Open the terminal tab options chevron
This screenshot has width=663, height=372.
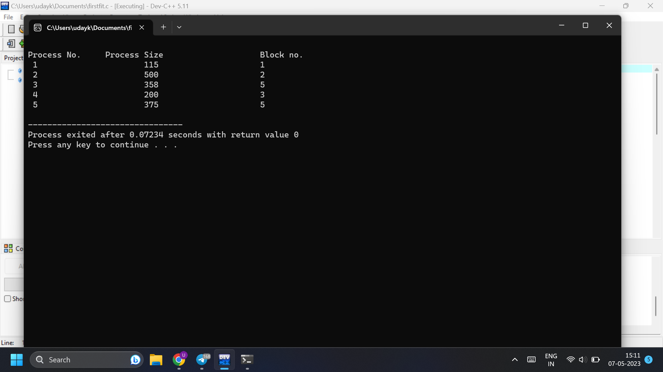click(179, 27)
